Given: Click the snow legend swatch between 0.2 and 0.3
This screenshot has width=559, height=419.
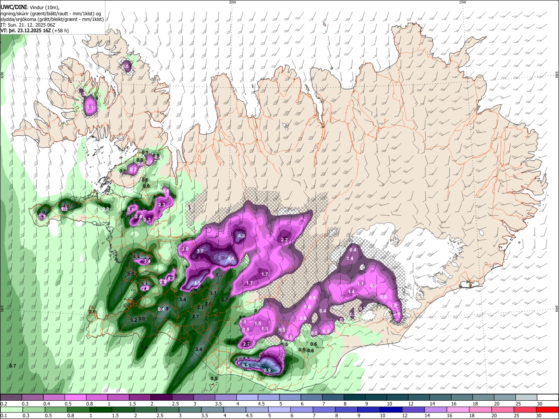Looking at the screenshot, I should 11,398.
